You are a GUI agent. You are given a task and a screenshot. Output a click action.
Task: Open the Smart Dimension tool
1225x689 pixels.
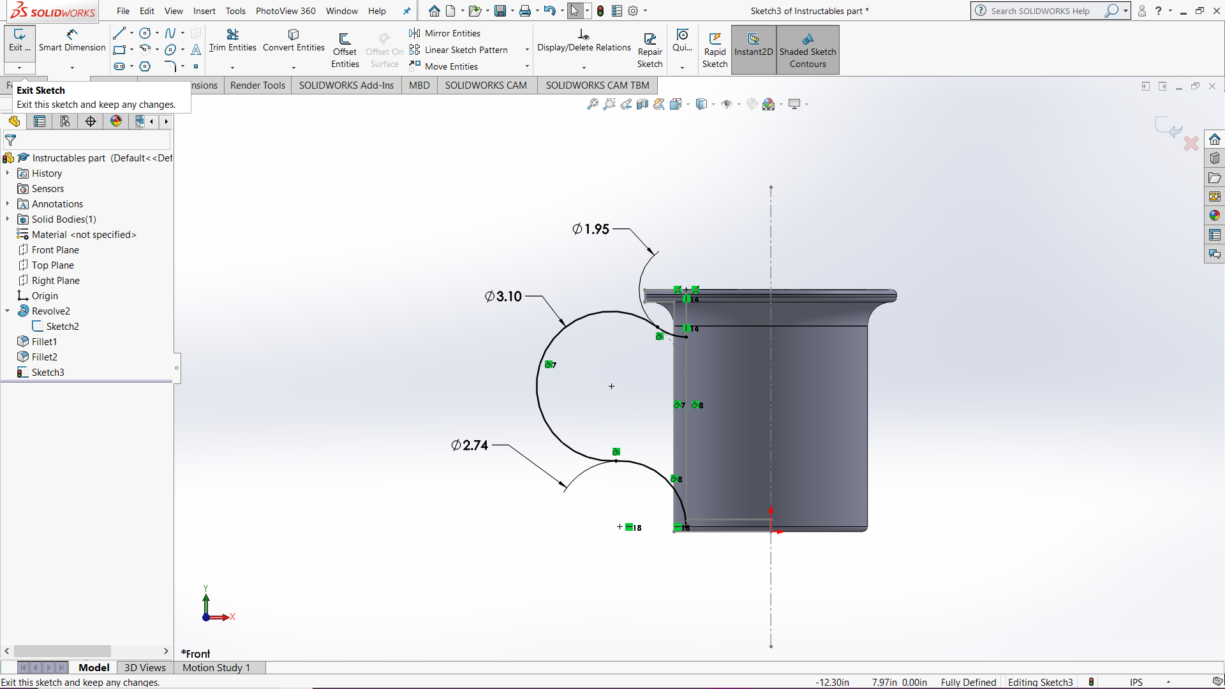coord(71,41)
